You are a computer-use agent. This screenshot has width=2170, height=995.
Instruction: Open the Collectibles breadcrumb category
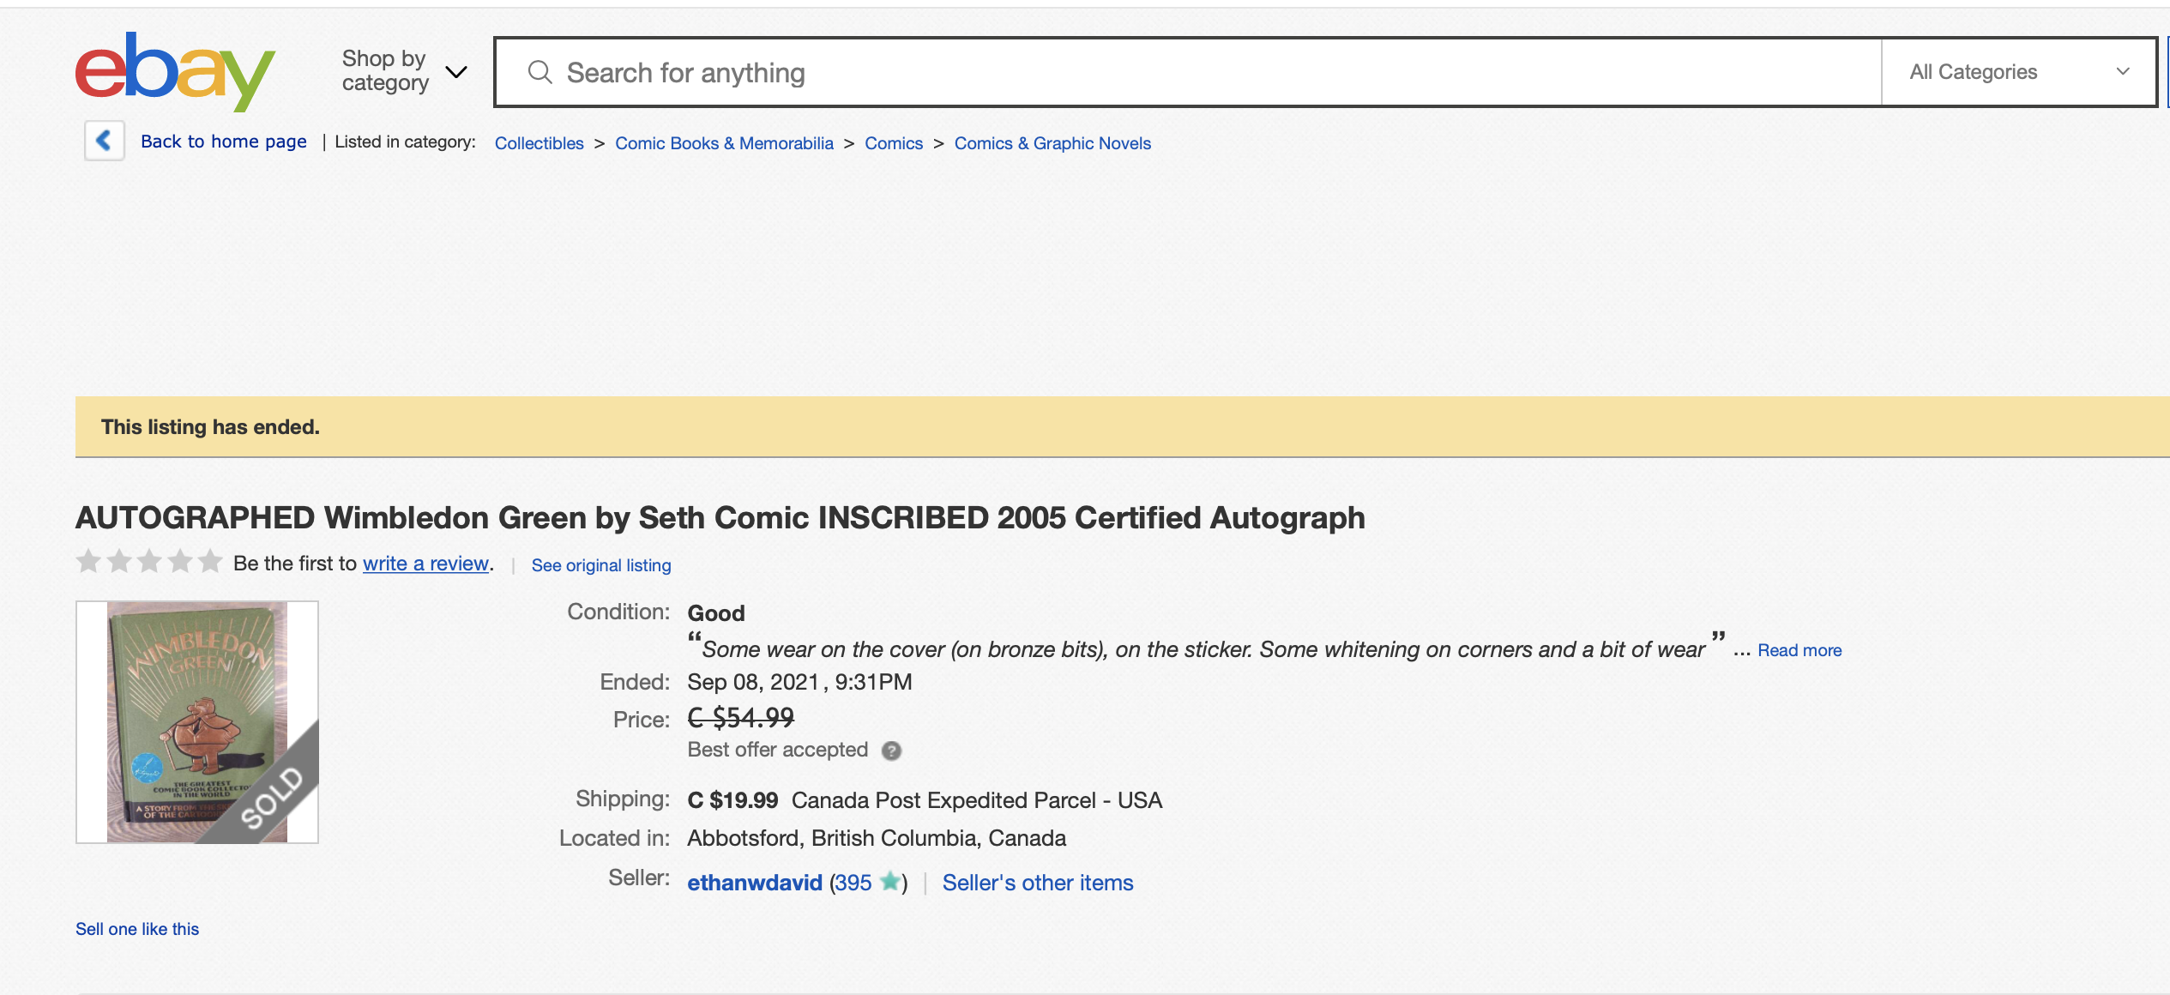point(539,143)
